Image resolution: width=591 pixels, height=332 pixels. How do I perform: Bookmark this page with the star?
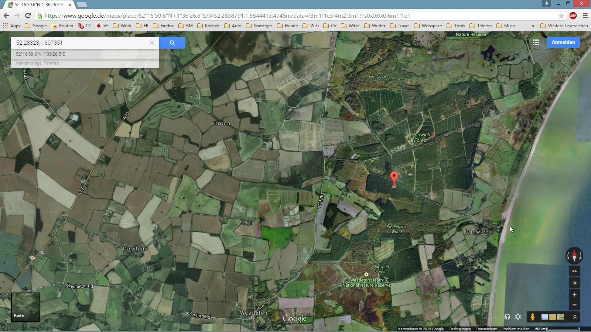pyautogui.click(x=561, y=15)
